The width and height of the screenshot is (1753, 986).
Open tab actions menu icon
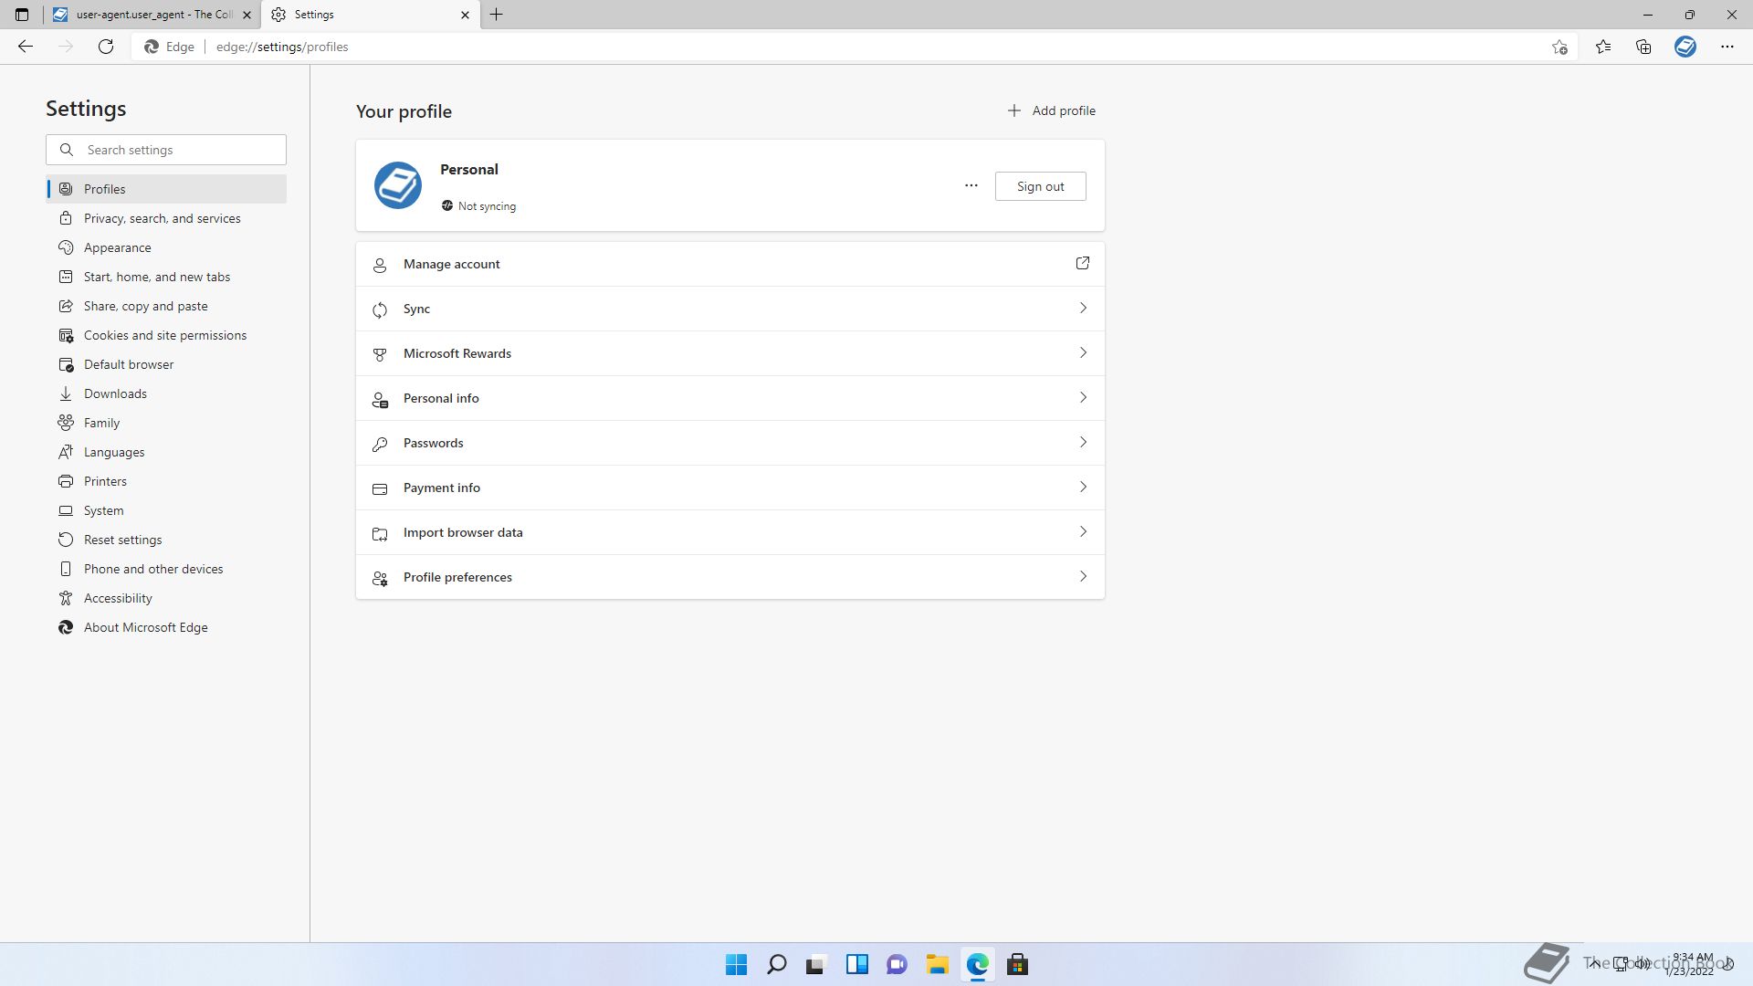(x=22, y=15)
